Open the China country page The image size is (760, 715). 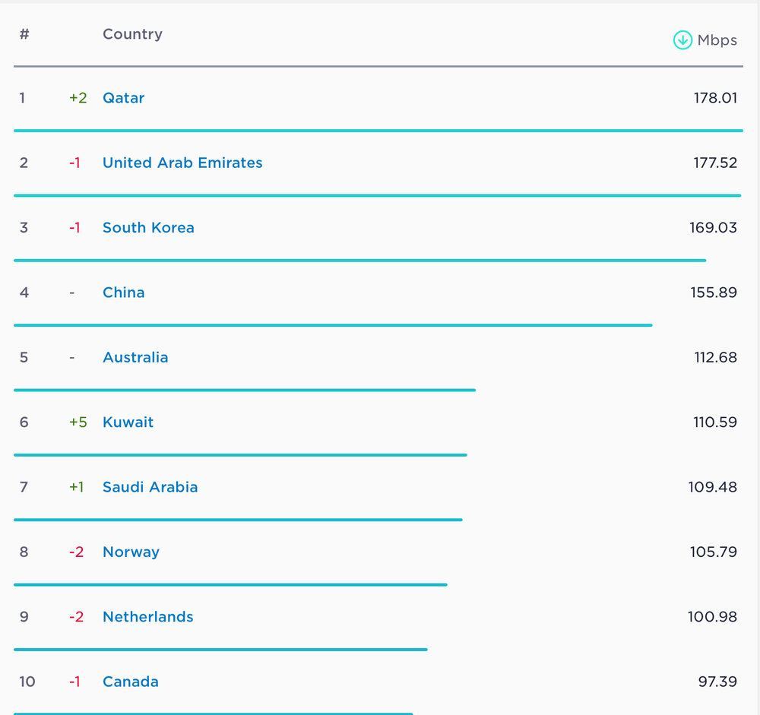[x=123, y=293]
